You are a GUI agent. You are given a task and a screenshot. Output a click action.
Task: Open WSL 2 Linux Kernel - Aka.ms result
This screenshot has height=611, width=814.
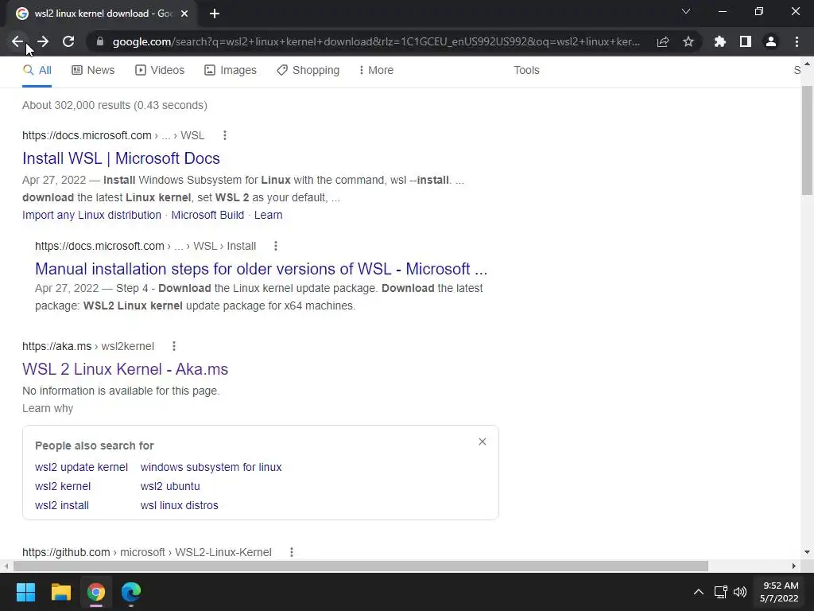pyautogui.click(x=125, y=369)
